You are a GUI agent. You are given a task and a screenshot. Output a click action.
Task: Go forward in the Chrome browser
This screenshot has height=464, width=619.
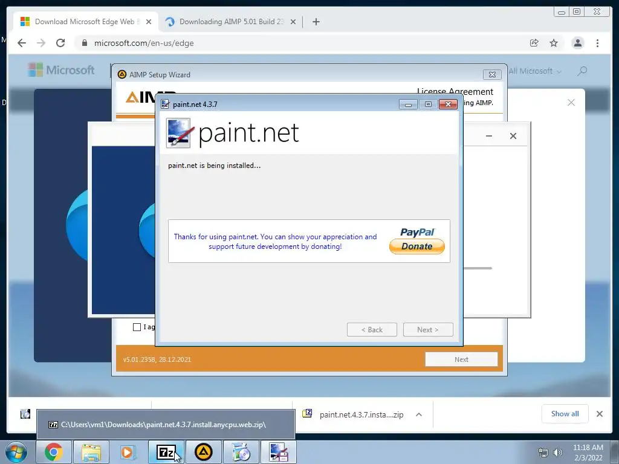(x=41, y=43)
